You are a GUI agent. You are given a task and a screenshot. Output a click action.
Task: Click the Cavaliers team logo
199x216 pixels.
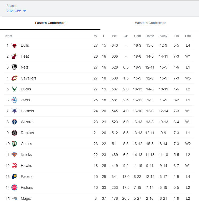(14, 78)
